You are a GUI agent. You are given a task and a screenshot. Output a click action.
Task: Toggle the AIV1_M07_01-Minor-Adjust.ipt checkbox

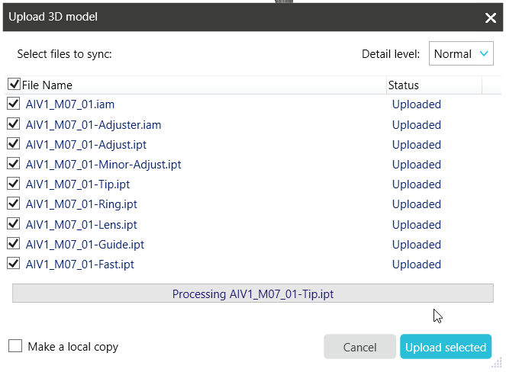(14, 164)
